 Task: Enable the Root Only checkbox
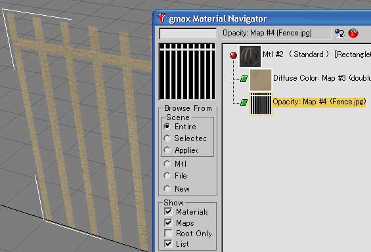coord(168,234)
